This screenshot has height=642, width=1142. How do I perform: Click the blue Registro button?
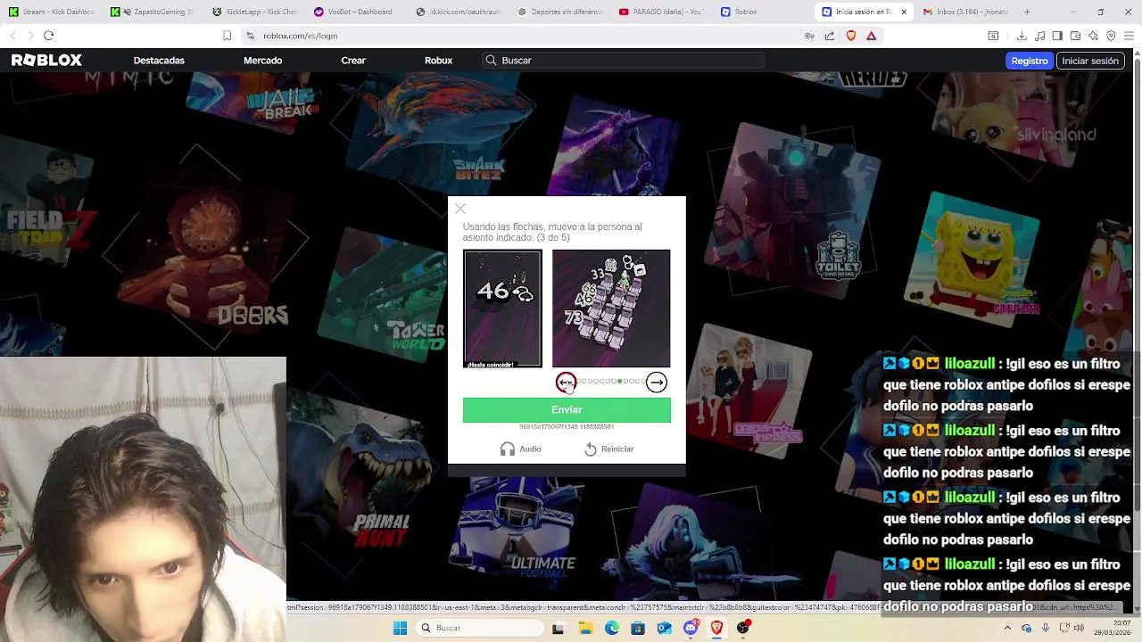(1030, 61)
